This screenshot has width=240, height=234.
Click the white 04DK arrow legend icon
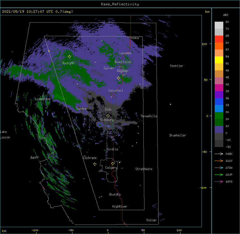tap(219, 154)
